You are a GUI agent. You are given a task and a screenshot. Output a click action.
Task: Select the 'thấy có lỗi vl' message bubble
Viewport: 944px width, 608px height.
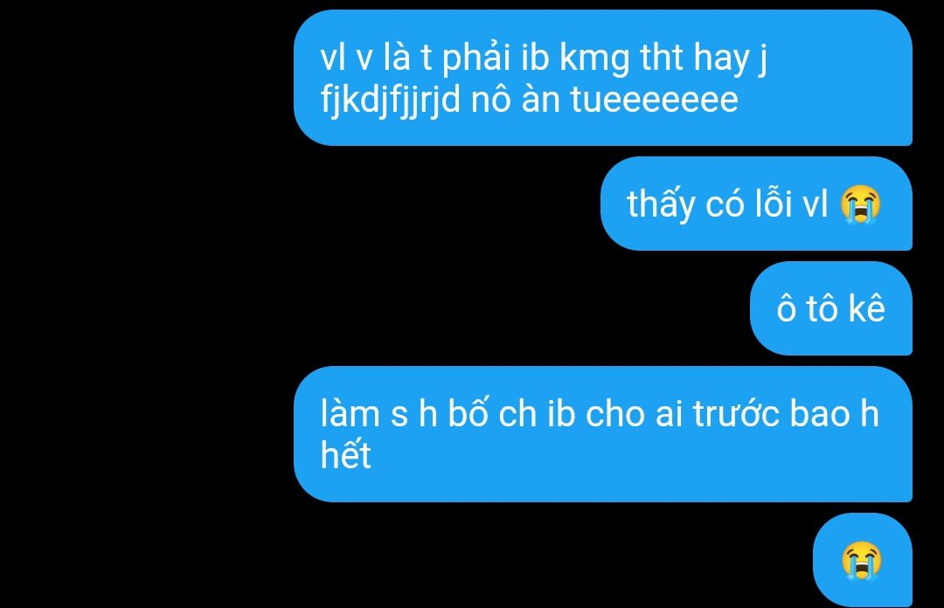point(757,204)
